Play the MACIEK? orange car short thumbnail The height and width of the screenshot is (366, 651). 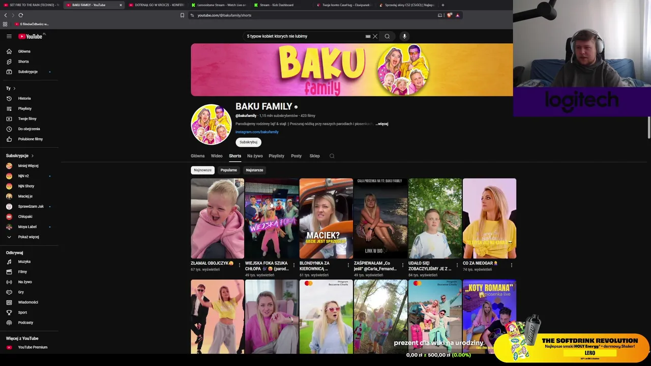[x=326, y=218]
